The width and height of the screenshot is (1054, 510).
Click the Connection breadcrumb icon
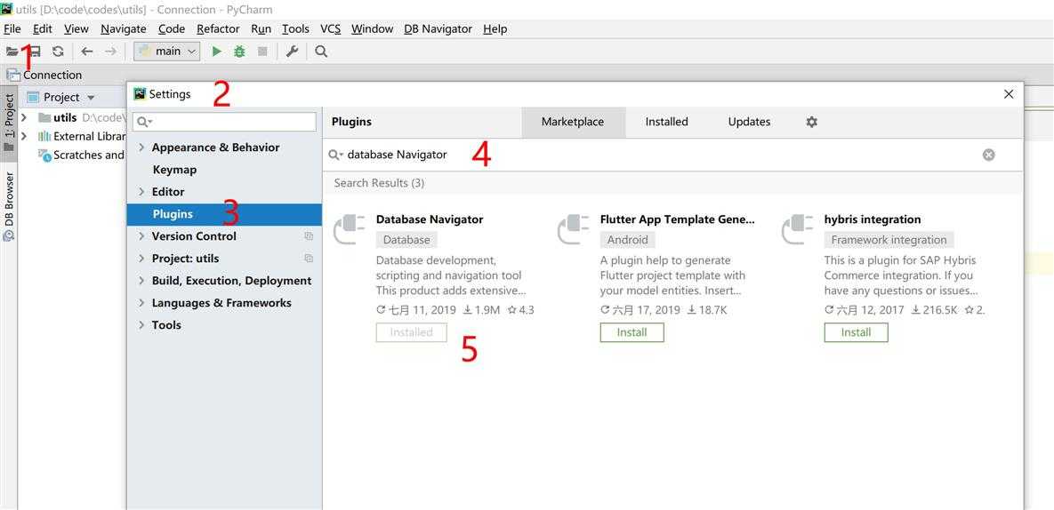[x=12, y=75]
